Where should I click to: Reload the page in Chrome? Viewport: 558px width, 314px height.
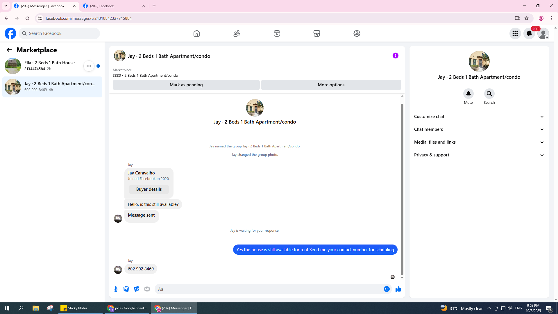point(27,18)
